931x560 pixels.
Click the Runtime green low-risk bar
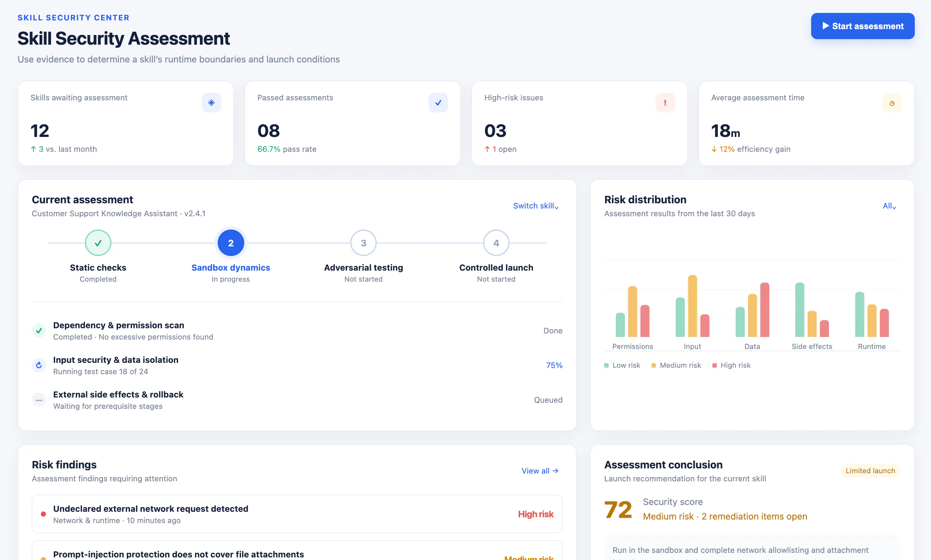(860, 314)
